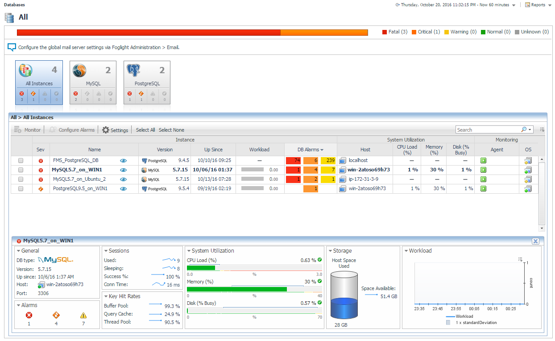The image size is (555, 341).
Task: Collapse the General section
Action: point(18,251)
